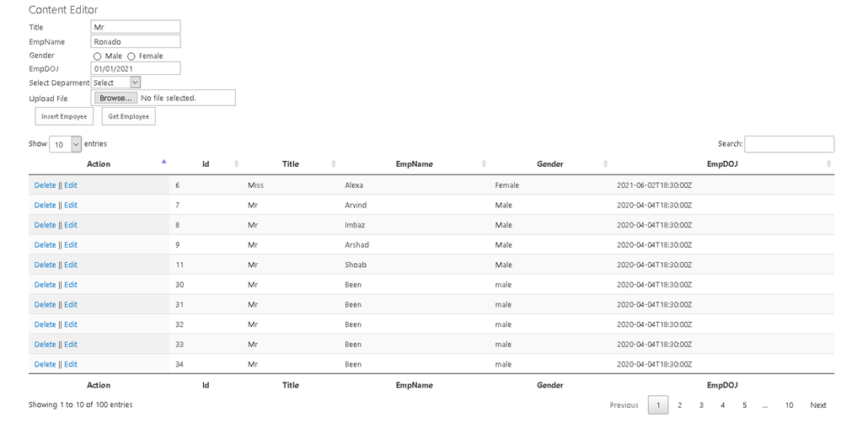Click the Next pagination link
Screen dimensions: 862x423
pyautogui.click(x=818, y=404)
